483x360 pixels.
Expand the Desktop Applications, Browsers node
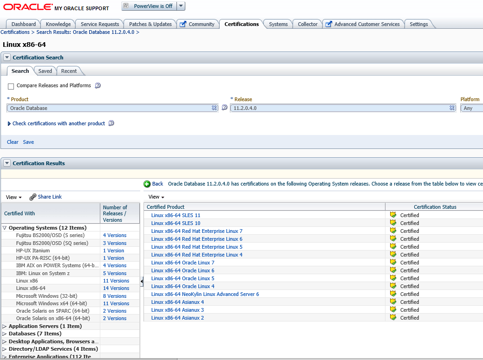4,341
